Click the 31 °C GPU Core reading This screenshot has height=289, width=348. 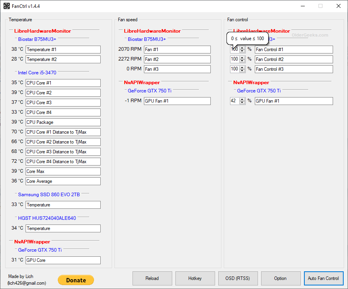coord(17,260)
